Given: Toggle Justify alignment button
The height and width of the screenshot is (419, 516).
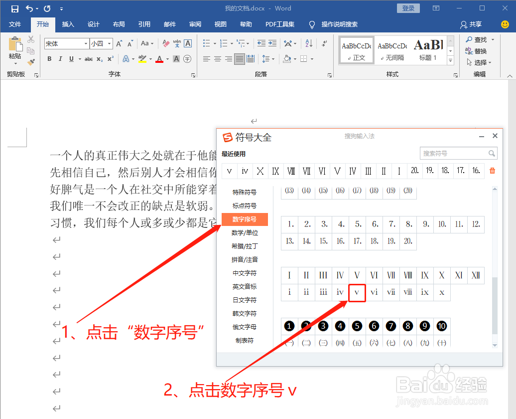Looking at the screenshot, I should click(x=240, y=59).
